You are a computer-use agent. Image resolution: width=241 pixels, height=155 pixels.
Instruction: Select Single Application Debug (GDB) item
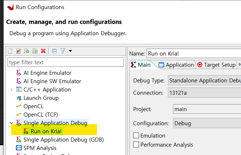(64, 140)
